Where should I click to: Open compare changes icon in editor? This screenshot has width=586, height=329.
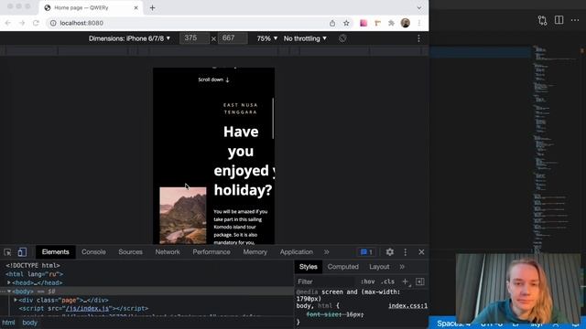click(x=542, y=20)
